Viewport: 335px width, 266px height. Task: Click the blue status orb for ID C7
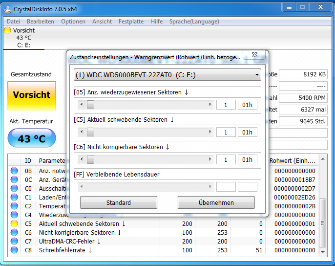[x=14, y=241]
